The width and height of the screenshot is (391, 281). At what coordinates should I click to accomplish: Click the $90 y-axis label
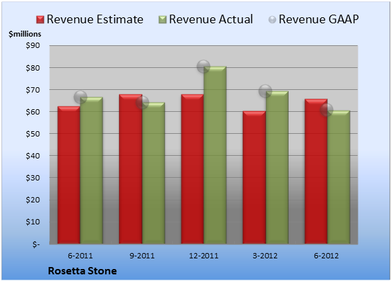[x=33, y=46]
